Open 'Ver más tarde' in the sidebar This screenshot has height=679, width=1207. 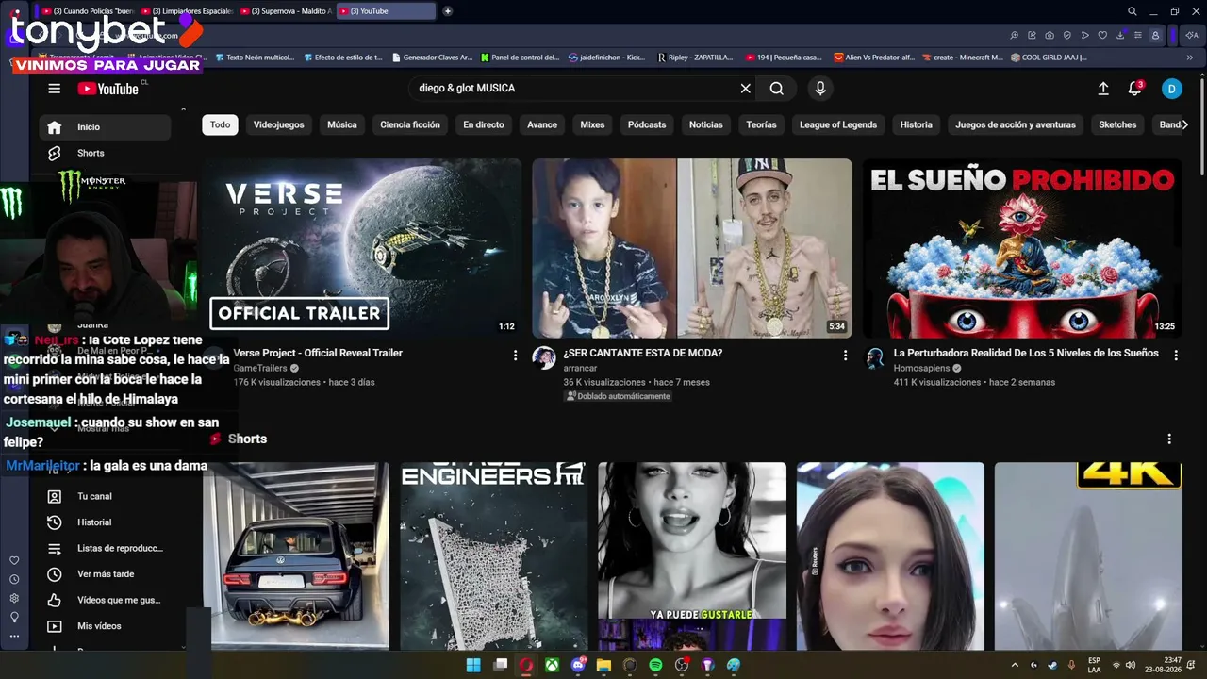click(106, 574)
